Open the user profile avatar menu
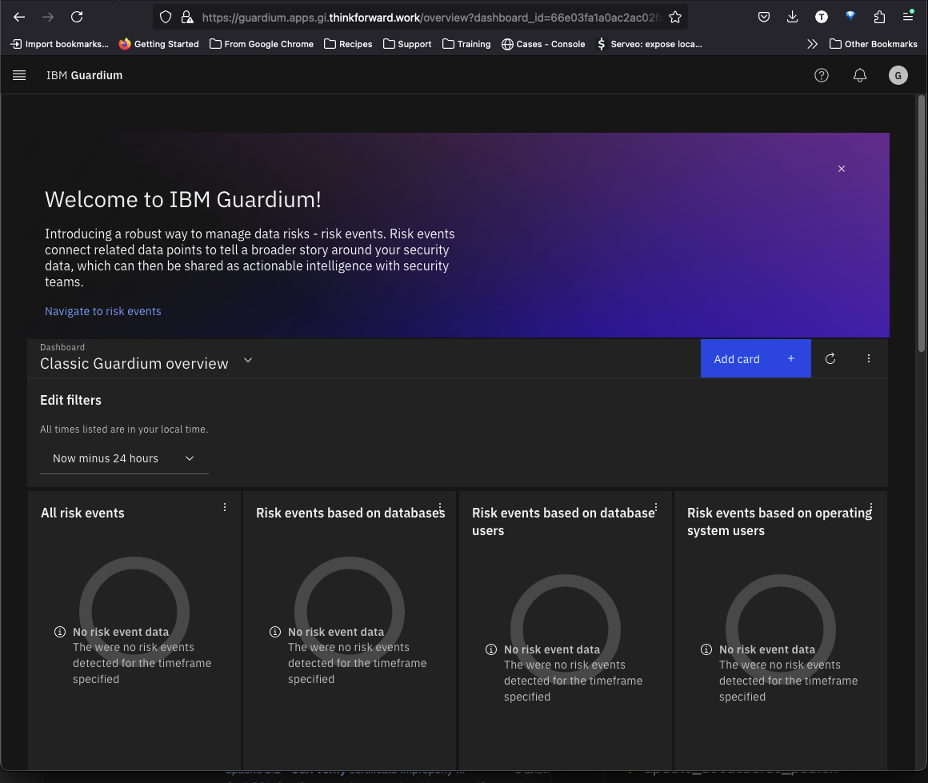Image resolution: width=928 pixels, height=783 pixels. pyautogui.click(x=898, y=75)
